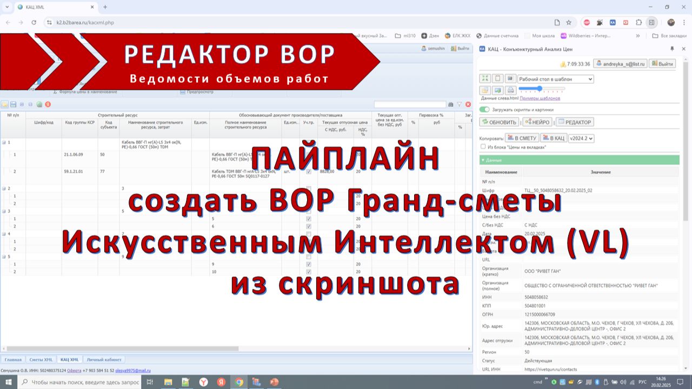The height and width of the screenshot is (389, 692).
Task: Click the 'В СМЕТУ' copy button
Action: (521, 139)
